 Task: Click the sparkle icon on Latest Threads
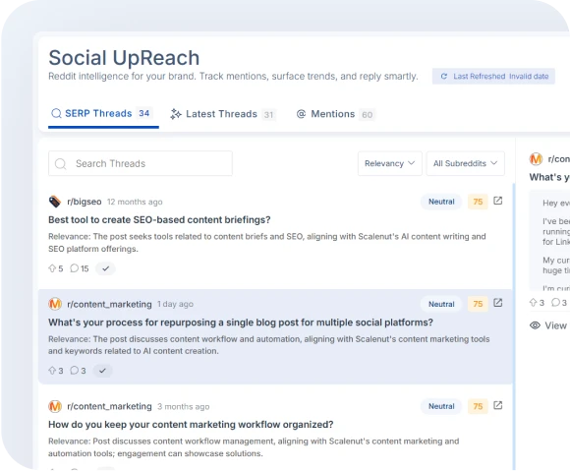[176, 114]
